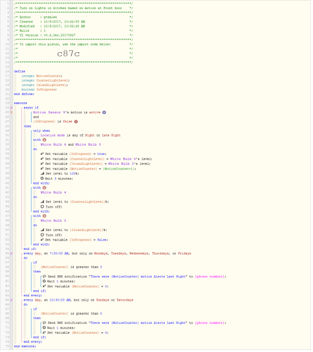Click the variable icon before Set variable InProgress = true
This screenshot has width=313, height=352.
pyautogui.click(x=42, y=154)
